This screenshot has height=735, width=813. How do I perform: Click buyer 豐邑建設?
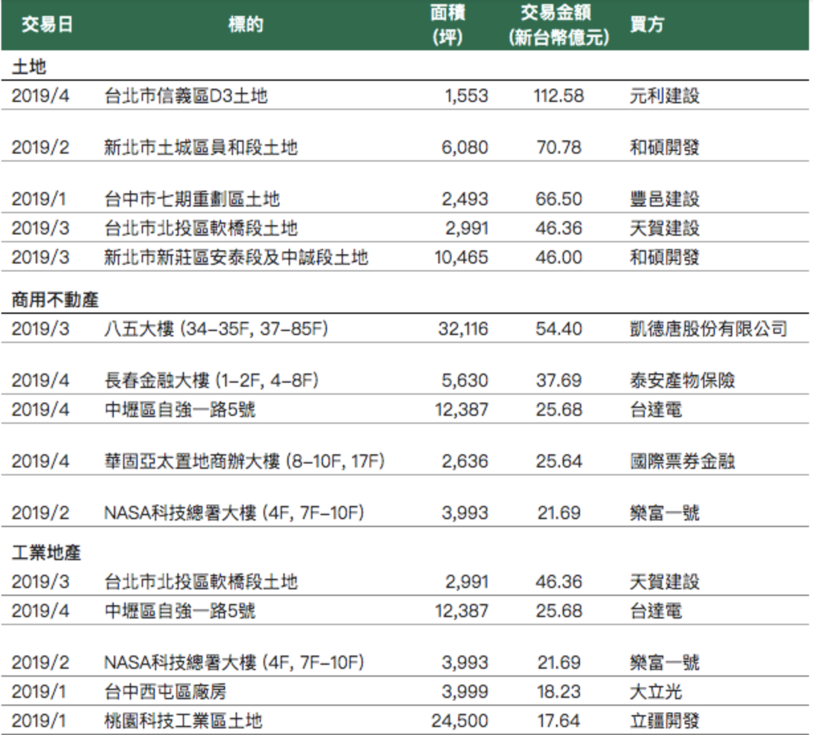pyautogui.click(x=664, y=199)
